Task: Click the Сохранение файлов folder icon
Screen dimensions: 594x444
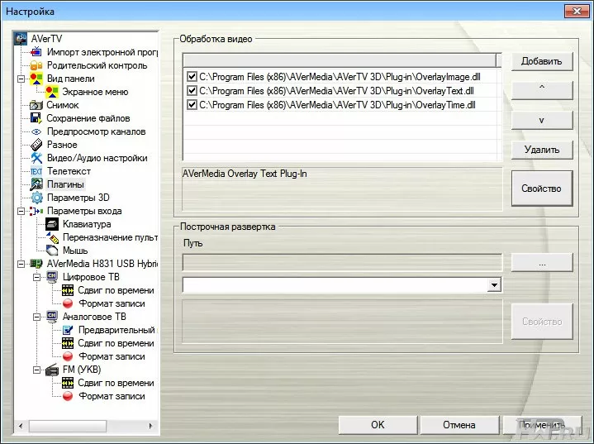Action: point(36,118)
